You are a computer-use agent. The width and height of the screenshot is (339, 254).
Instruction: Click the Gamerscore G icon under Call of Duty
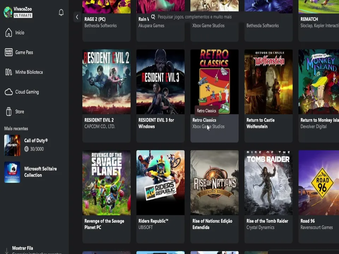point(26,149)
